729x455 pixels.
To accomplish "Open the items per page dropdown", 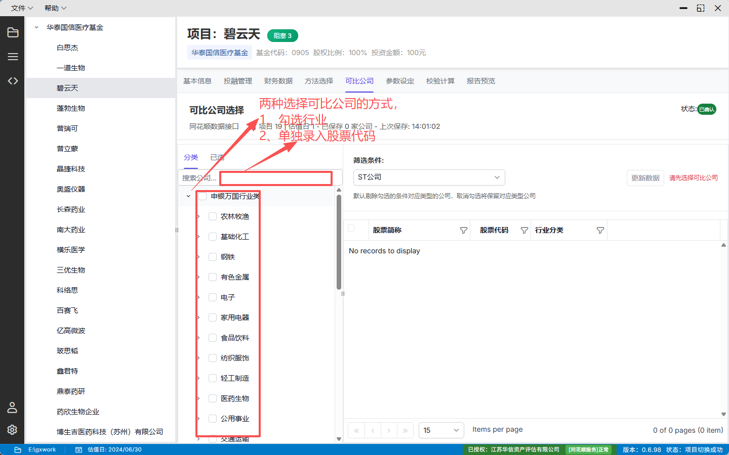I will 441,430.
